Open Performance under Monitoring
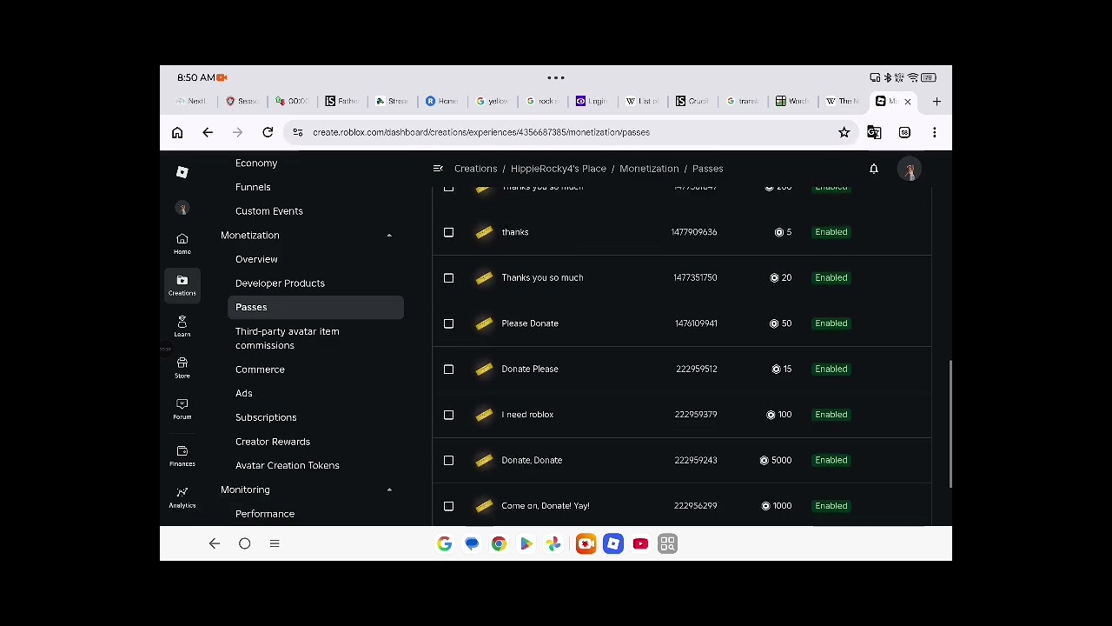 click(265, 514)
